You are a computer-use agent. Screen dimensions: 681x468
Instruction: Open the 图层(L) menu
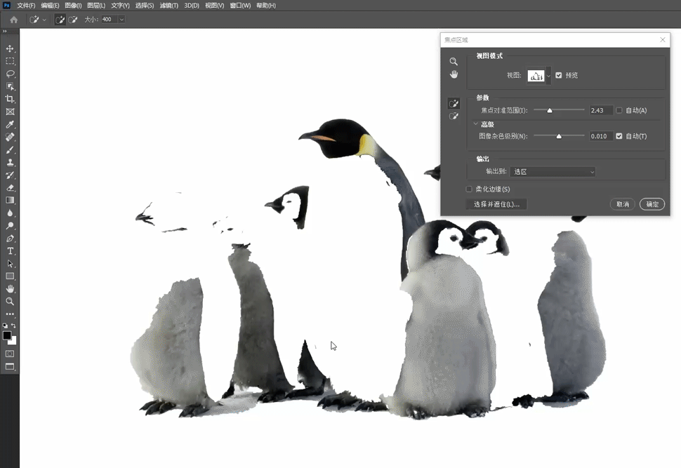pyautogui.click(x=96, y=6)
